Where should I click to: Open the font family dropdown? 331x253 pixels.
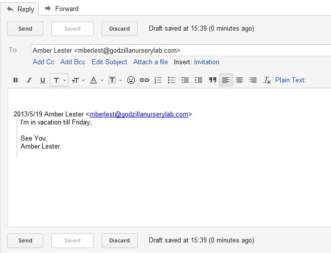(59, 80)
